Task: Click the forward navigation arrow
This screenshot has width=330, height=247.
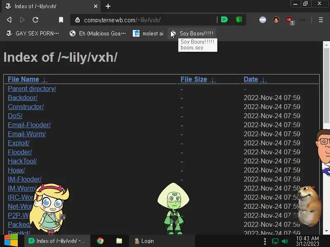Action: (x=22, y=20)
